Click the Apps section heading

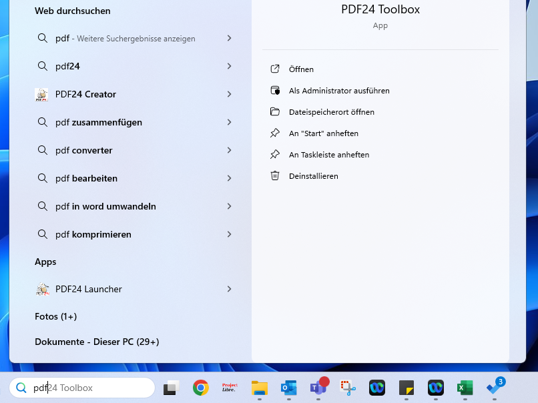(x=45, y=262)
